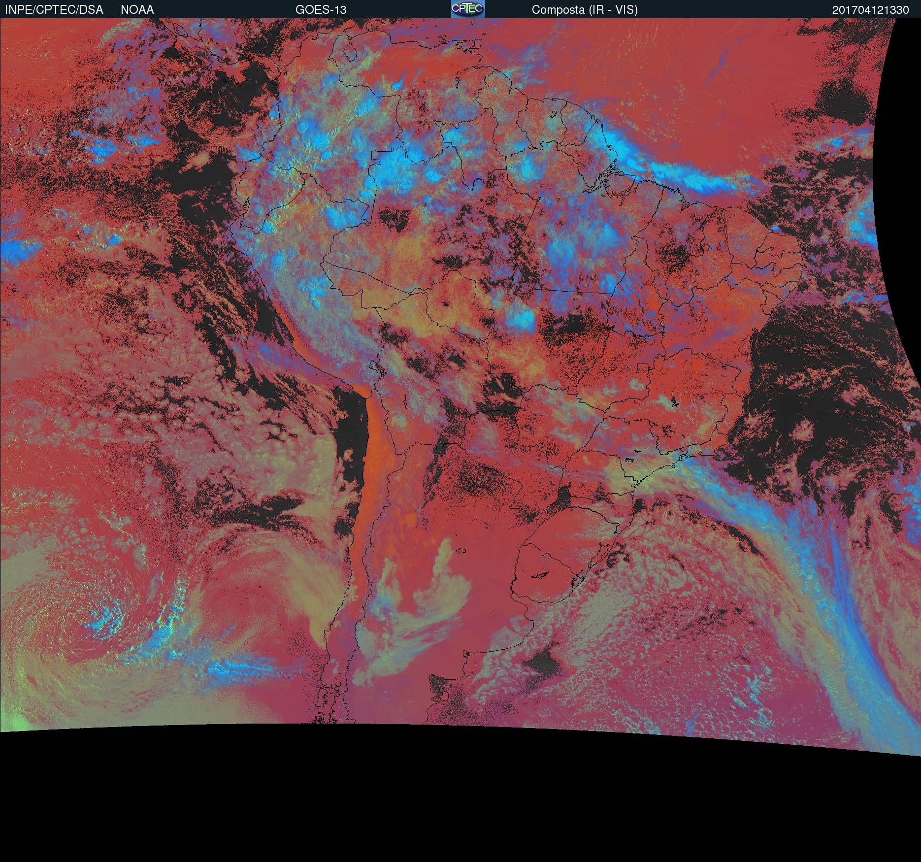Select the GOES-13 satellite label

click(x=321, y=10)
